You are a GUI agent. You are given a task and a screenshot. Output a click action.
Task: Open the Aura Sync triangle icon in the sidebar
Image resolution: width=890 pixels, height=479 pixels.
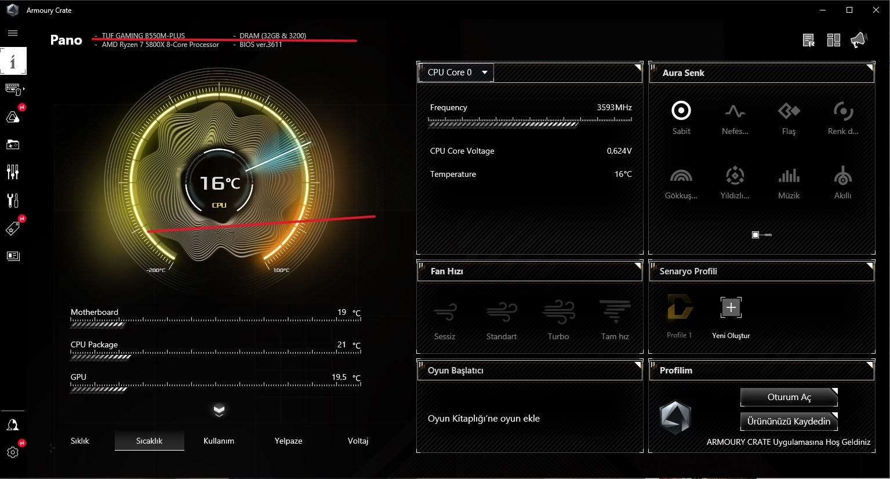(x=13, y=117)
